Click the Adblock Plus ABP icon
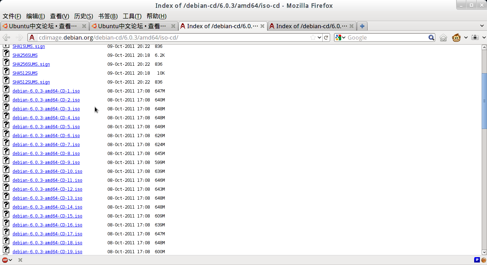The image size is (487, 265). (x=5, y=260)
